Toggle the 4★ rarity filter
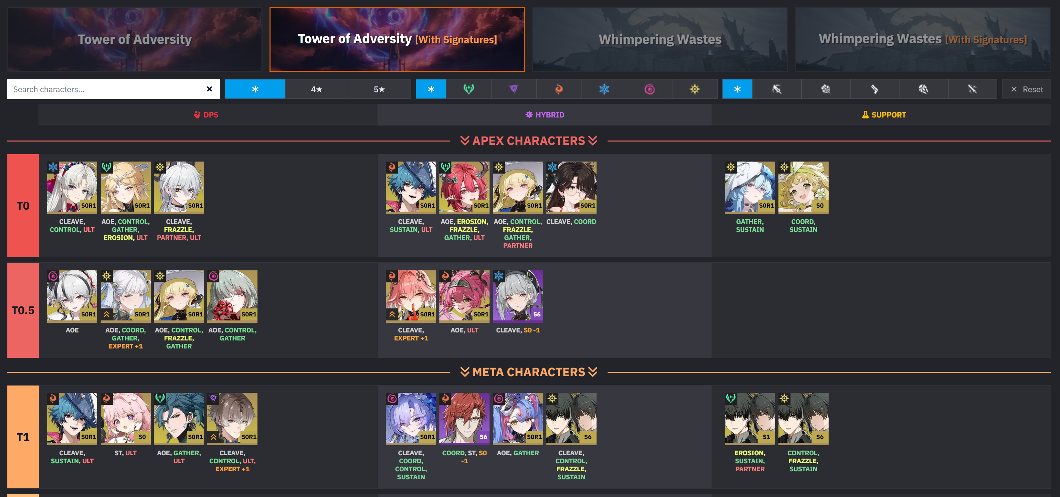 tap(316, 89)
